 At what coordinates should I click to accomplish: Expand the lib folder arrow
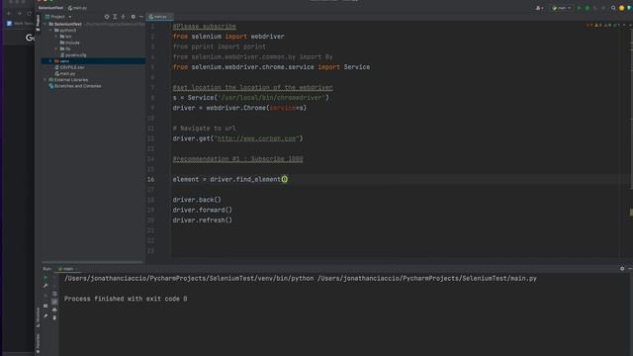(56, 48)
